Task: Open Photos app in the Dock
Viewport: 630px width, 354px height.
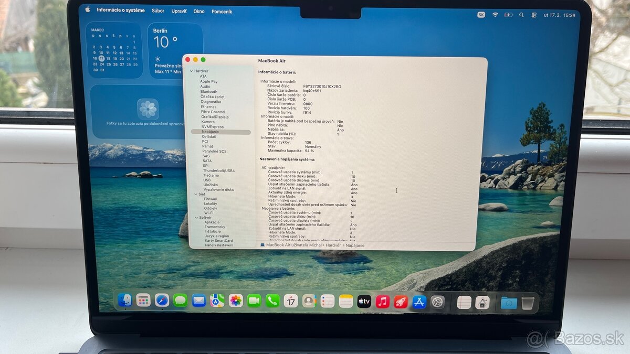Action: (236, 301)
